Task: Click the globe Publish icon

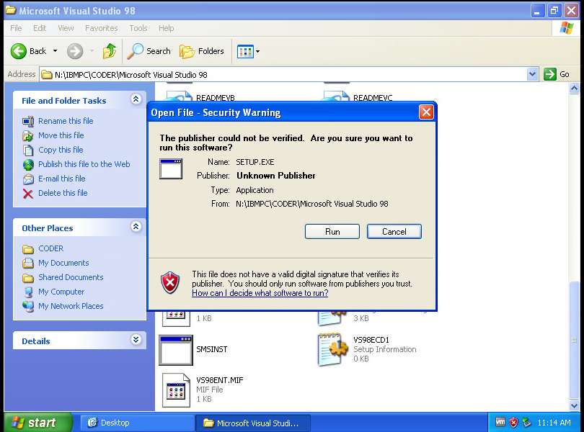Action: pyautogui.click(x=28, y=164)
